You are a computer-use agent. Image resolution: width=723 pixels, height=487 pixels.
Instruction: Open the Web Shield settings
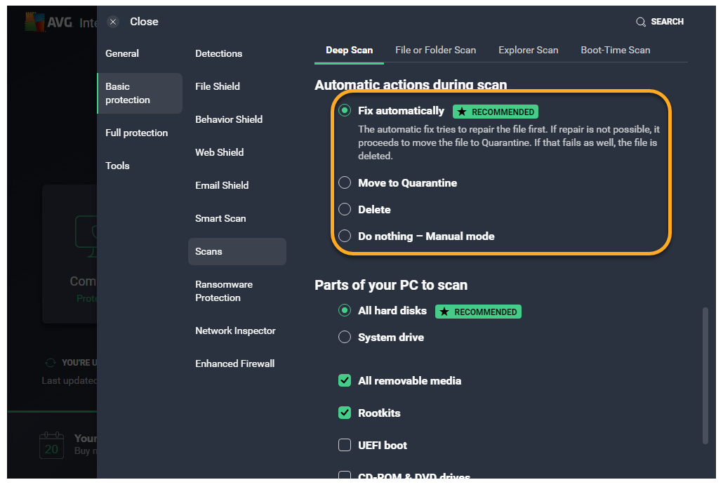(x=219, y=152)
